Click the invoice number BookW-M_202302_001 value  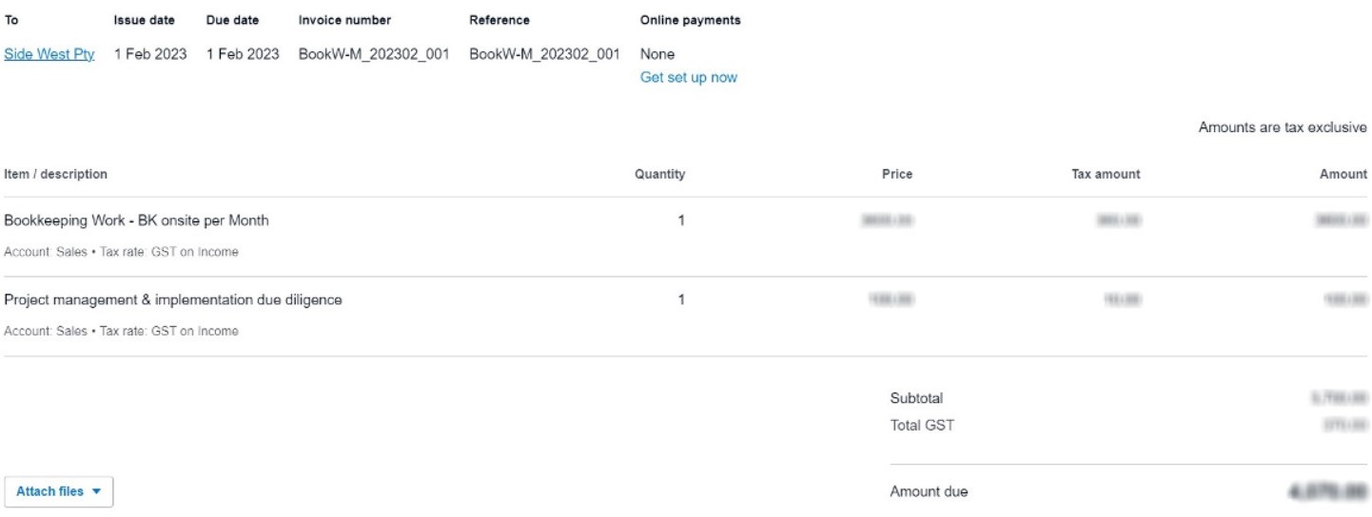coord(374,54)
